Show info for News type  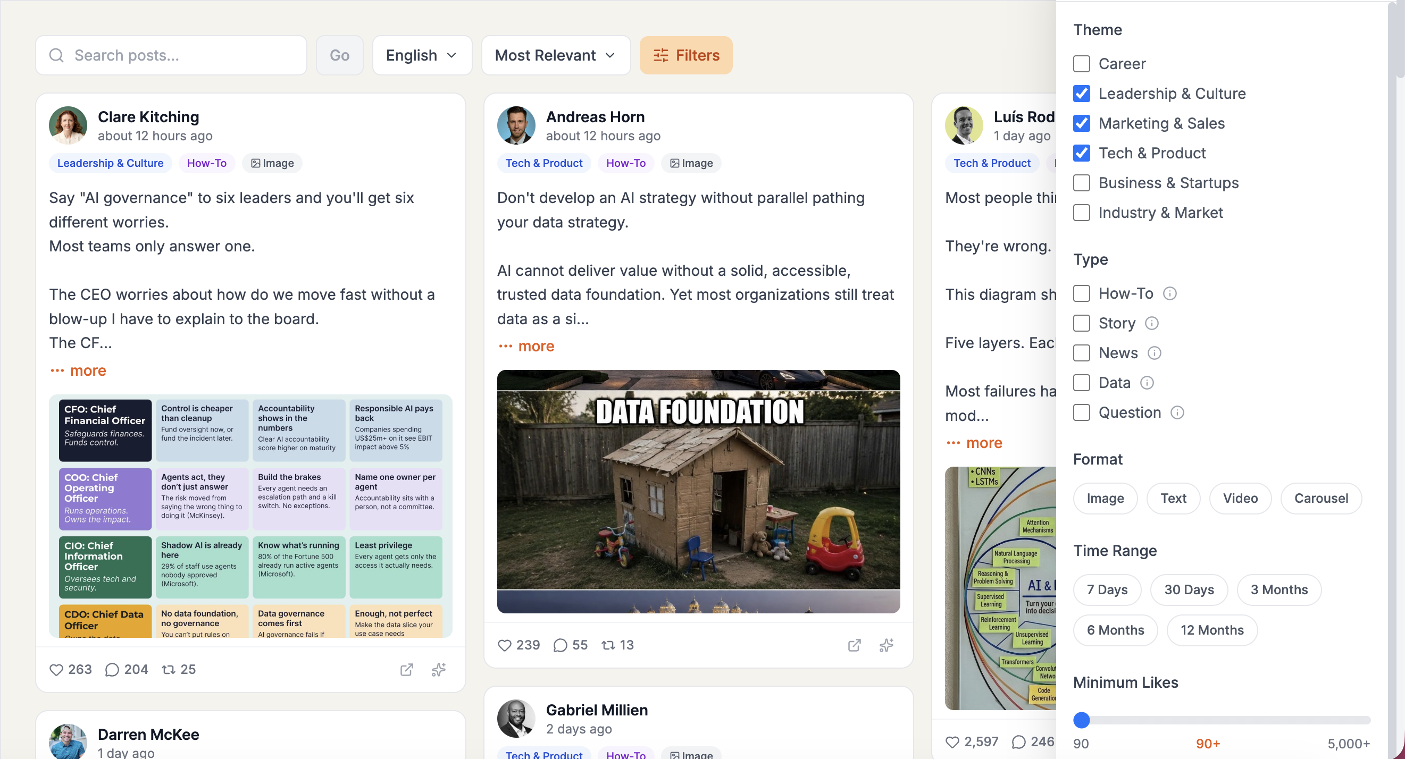(x=1155, y=353)
